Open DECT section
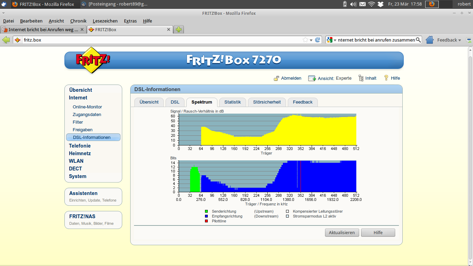The height and width of the screenshot is (266, 473). [75, 169]
